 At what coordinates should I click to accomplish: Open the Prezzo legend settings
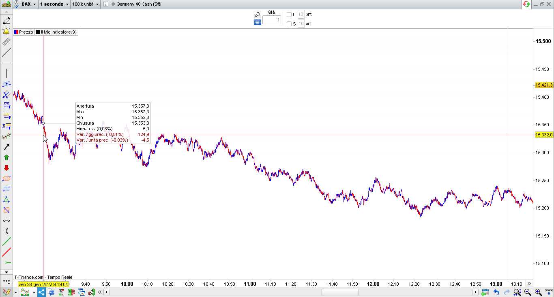tap(24, 32)
